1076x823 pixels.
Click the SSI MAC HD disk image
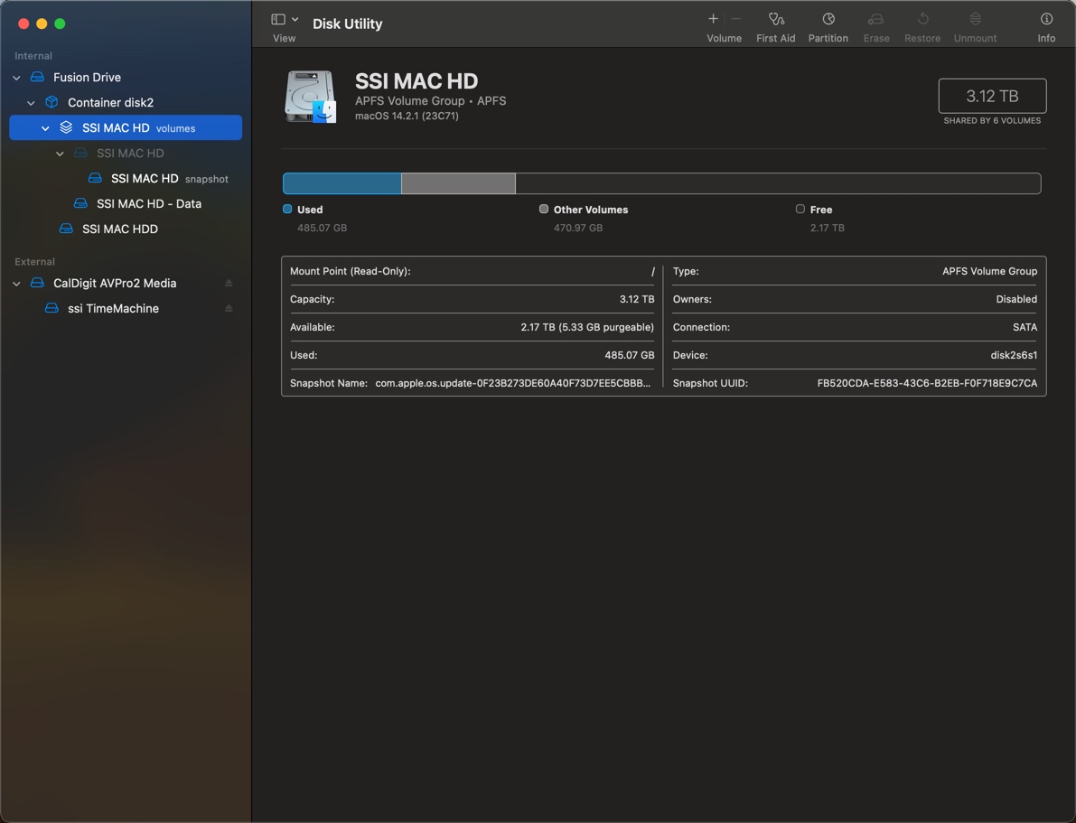[311, 97]
